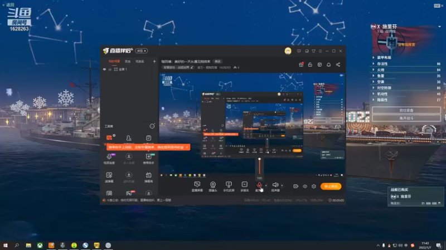
Task: Select the 全屏 1 source row
Action: (x=129, y=69)
